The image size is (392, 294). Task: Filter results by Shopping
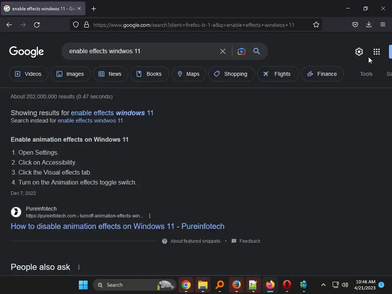(x=232, y=74)
